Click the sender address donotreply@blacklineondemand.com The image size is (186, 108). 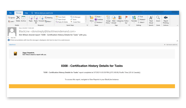(53, 31)
